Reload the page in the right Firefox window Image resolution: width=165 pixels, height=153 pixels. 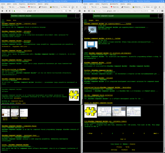158,11
